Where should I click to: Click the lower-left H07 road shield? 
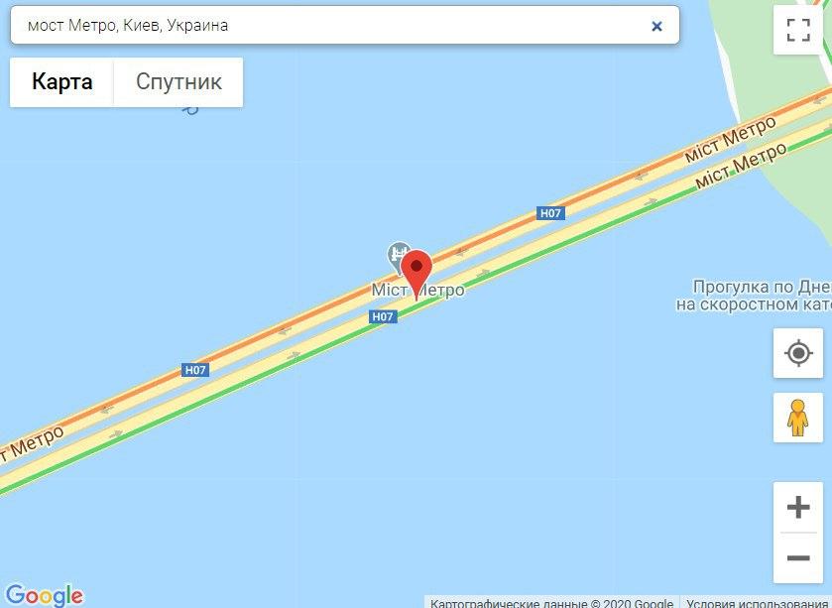pyautogui.click(x=195, y=370)
